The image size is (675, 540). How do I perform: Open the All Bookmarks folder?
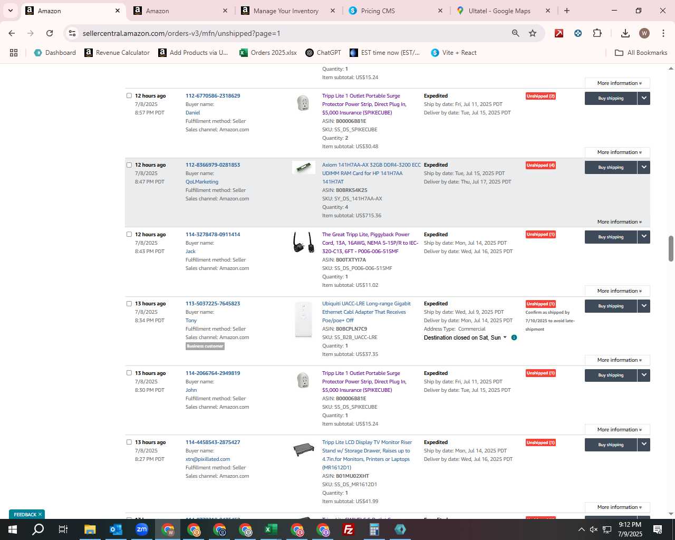[641, 53]
